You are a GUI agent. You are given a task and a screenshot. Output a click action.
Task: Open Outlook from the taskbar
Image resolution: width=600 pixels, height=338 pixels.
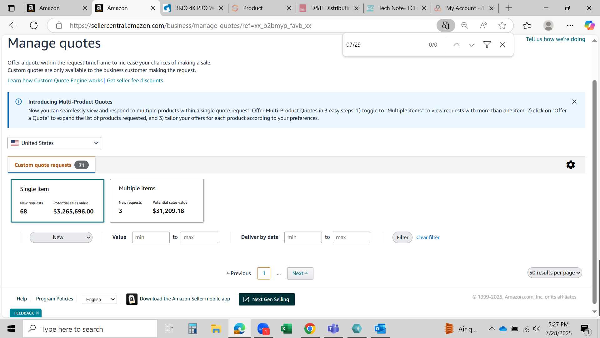380,329
